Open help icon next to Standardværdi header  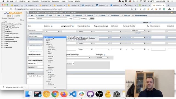(x=89, y=26)
